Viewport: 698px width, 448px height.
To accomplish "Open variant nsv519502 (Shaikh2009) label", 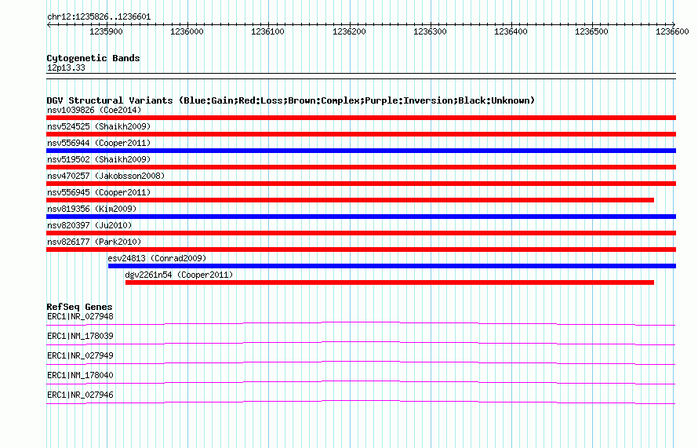I will click(x=99, y=159).
